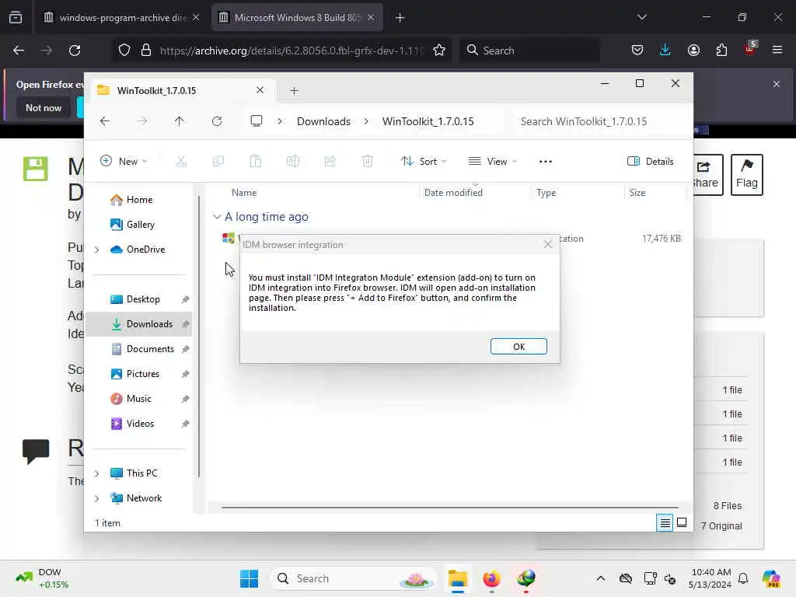The height and width of the screenshot is (597, 796).
Task: Click the Size column header
Action: [637, 193]
